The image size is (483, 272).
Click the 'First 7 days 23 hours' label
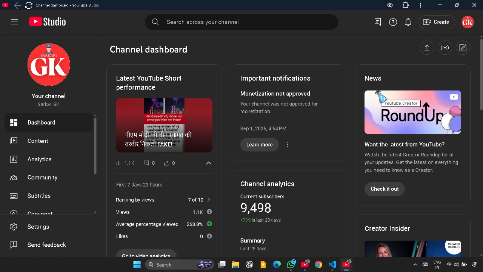click(x=139, y=185)
